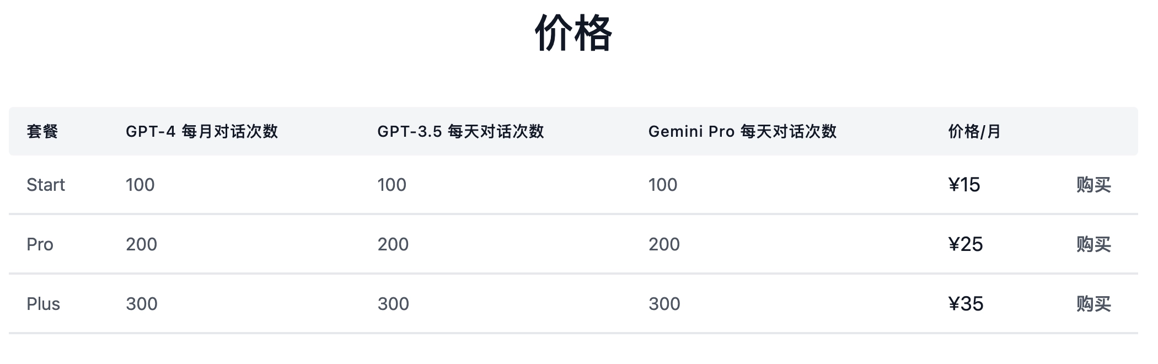This screenshot has height=364, width=1158.
Task: Select the Plus plan row label
Action: click(44, 303)
